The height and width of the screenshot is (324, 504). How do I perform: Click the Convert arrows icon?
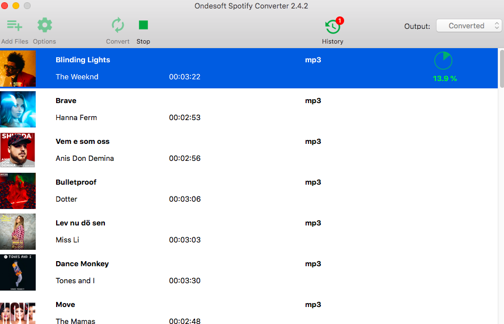tap(118, 25)
